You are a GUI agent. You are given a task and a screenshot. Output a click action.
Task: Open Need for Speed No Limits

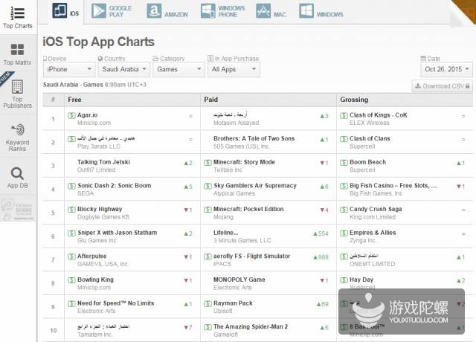(x=115, y=303)
